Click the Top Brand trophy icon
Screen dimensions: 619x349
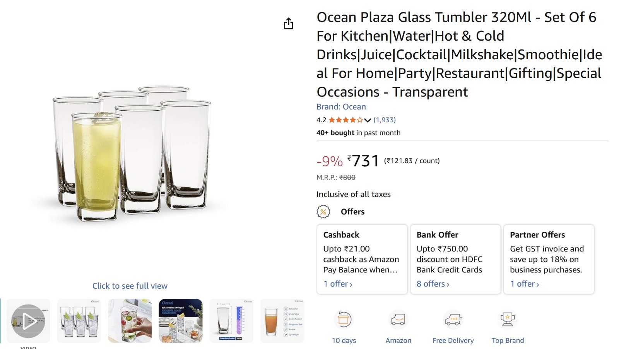(507, 320)
